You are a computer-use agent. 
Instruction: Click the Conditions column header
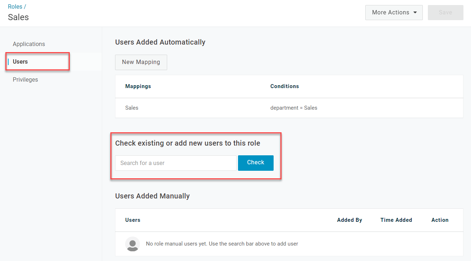coord(284,86)
